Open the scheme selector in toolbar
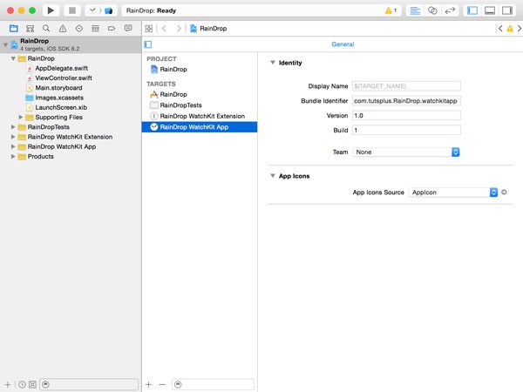The width and height of the screenshot is (523, 392). pos(101,10)
